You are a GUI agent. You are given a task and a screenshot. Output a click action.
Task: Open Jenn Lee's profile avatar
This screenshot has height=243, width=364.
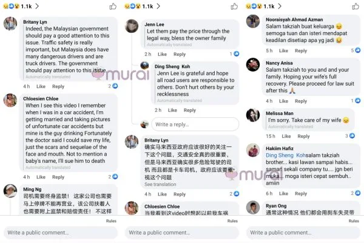coord(132,26)
